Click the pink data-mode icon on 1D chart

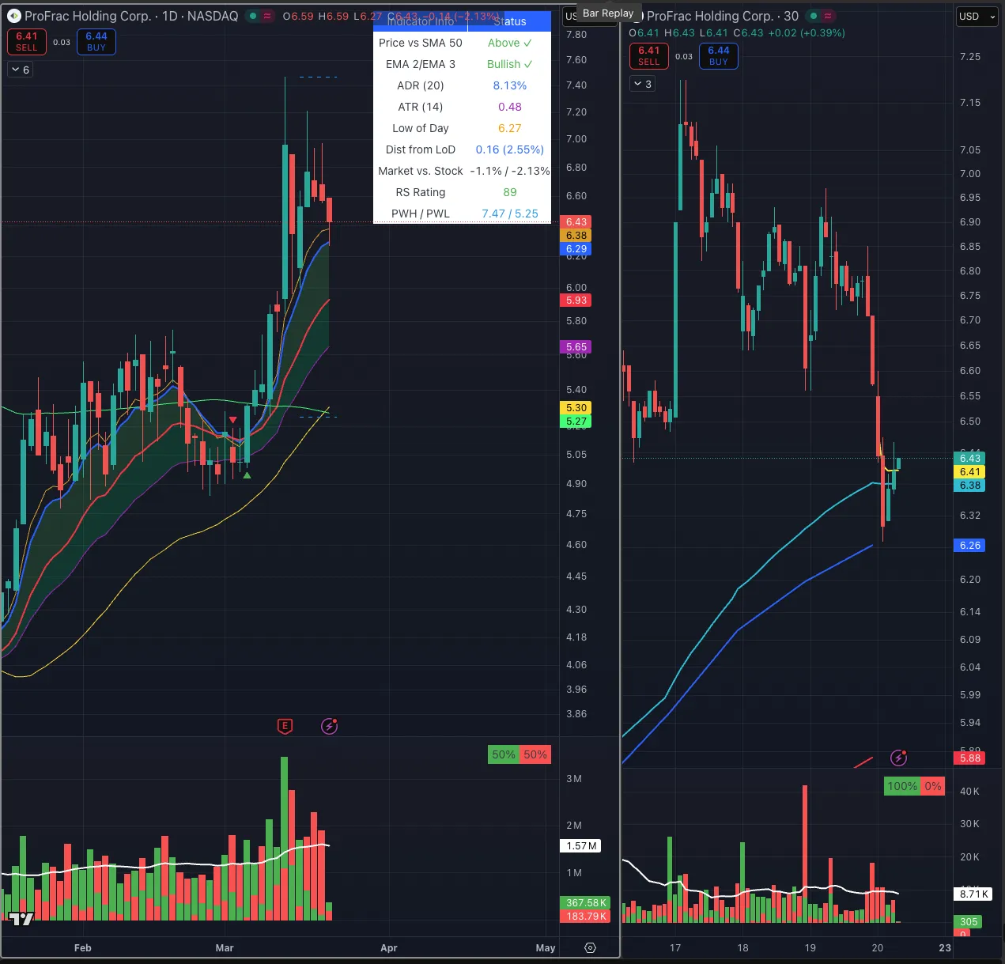point(267,16)
